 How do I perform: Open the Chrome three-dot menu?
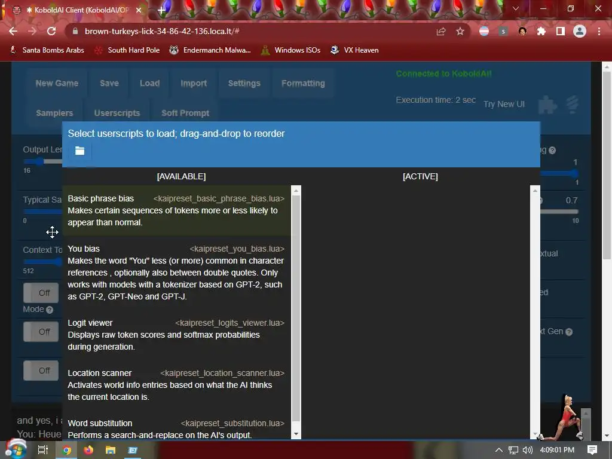click(599, 31)
